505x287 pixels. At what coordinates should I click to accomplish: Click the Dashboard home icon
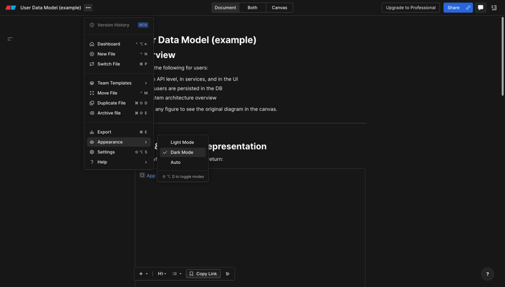(x=92, y=44)
